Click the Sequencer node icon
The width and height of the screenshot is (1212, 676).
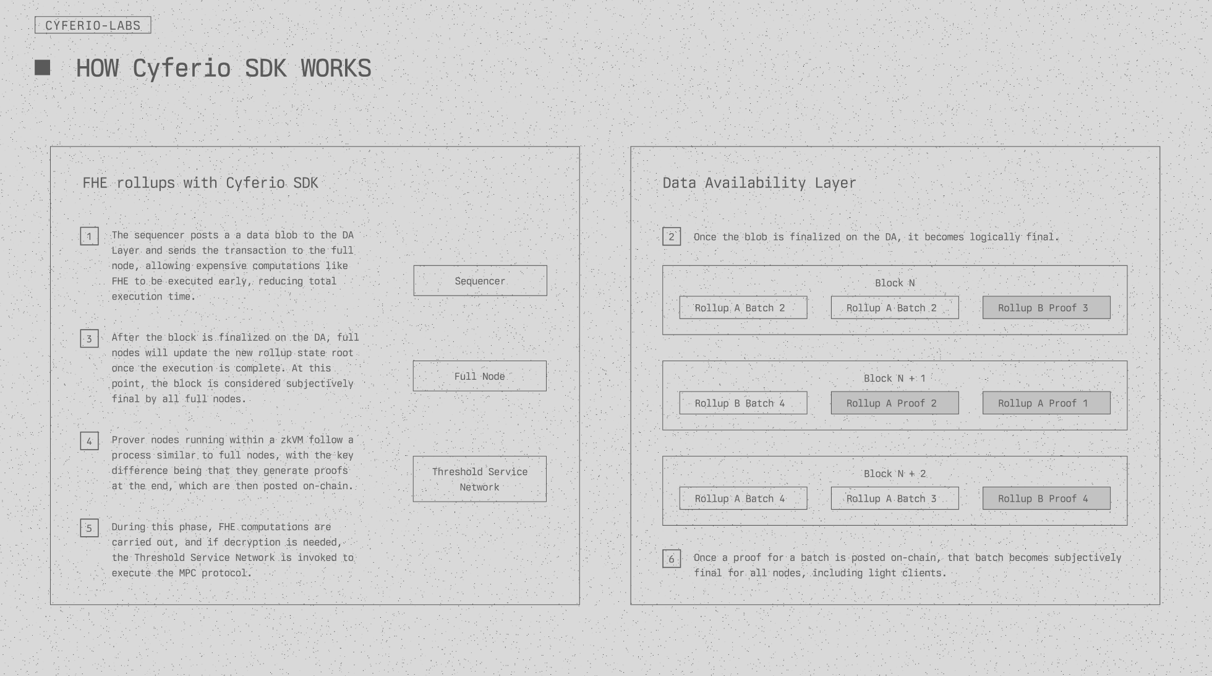coord(479,281)
